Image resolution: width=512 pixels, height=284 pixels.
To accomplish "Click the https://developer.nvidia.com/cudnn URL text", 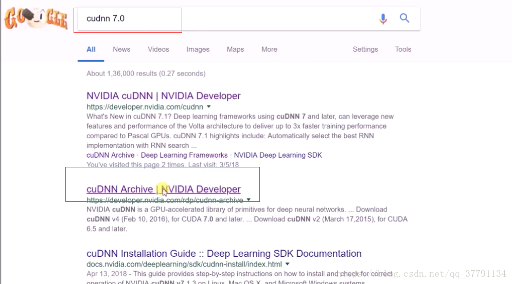I will [145, 107].
